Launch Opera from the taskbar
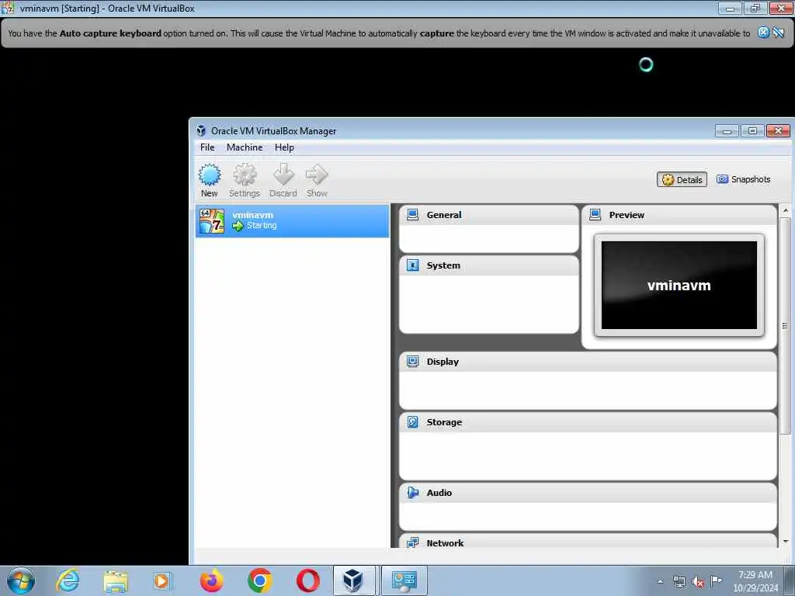This screenshot has width=795, height=596. coord(307,580)
